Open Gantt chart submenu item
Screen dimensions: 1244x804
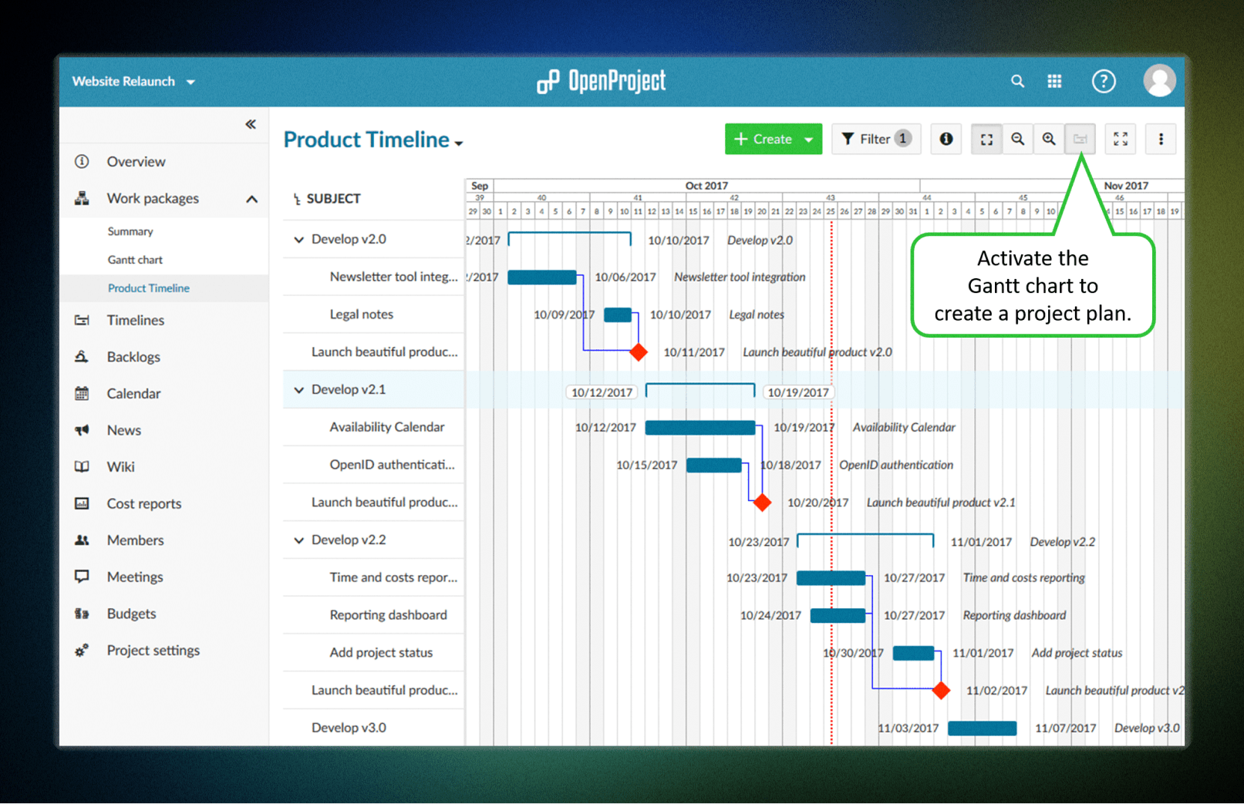coord(135,260)
